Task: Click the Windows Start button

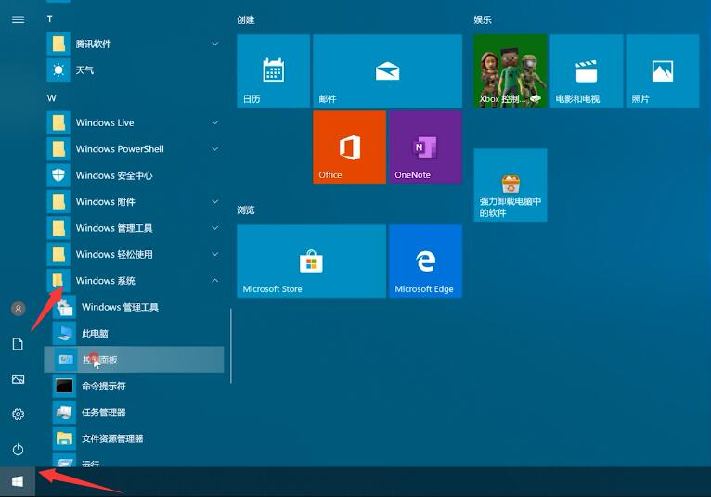Action: tap(18, 481)
